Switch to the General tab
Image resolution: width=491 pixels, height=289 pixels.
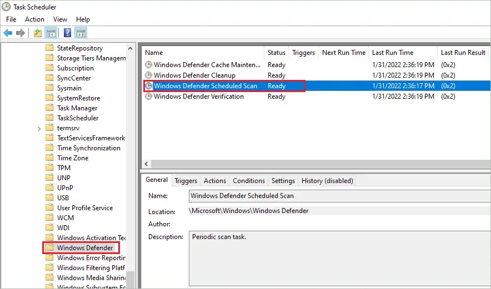pos(157,180)
